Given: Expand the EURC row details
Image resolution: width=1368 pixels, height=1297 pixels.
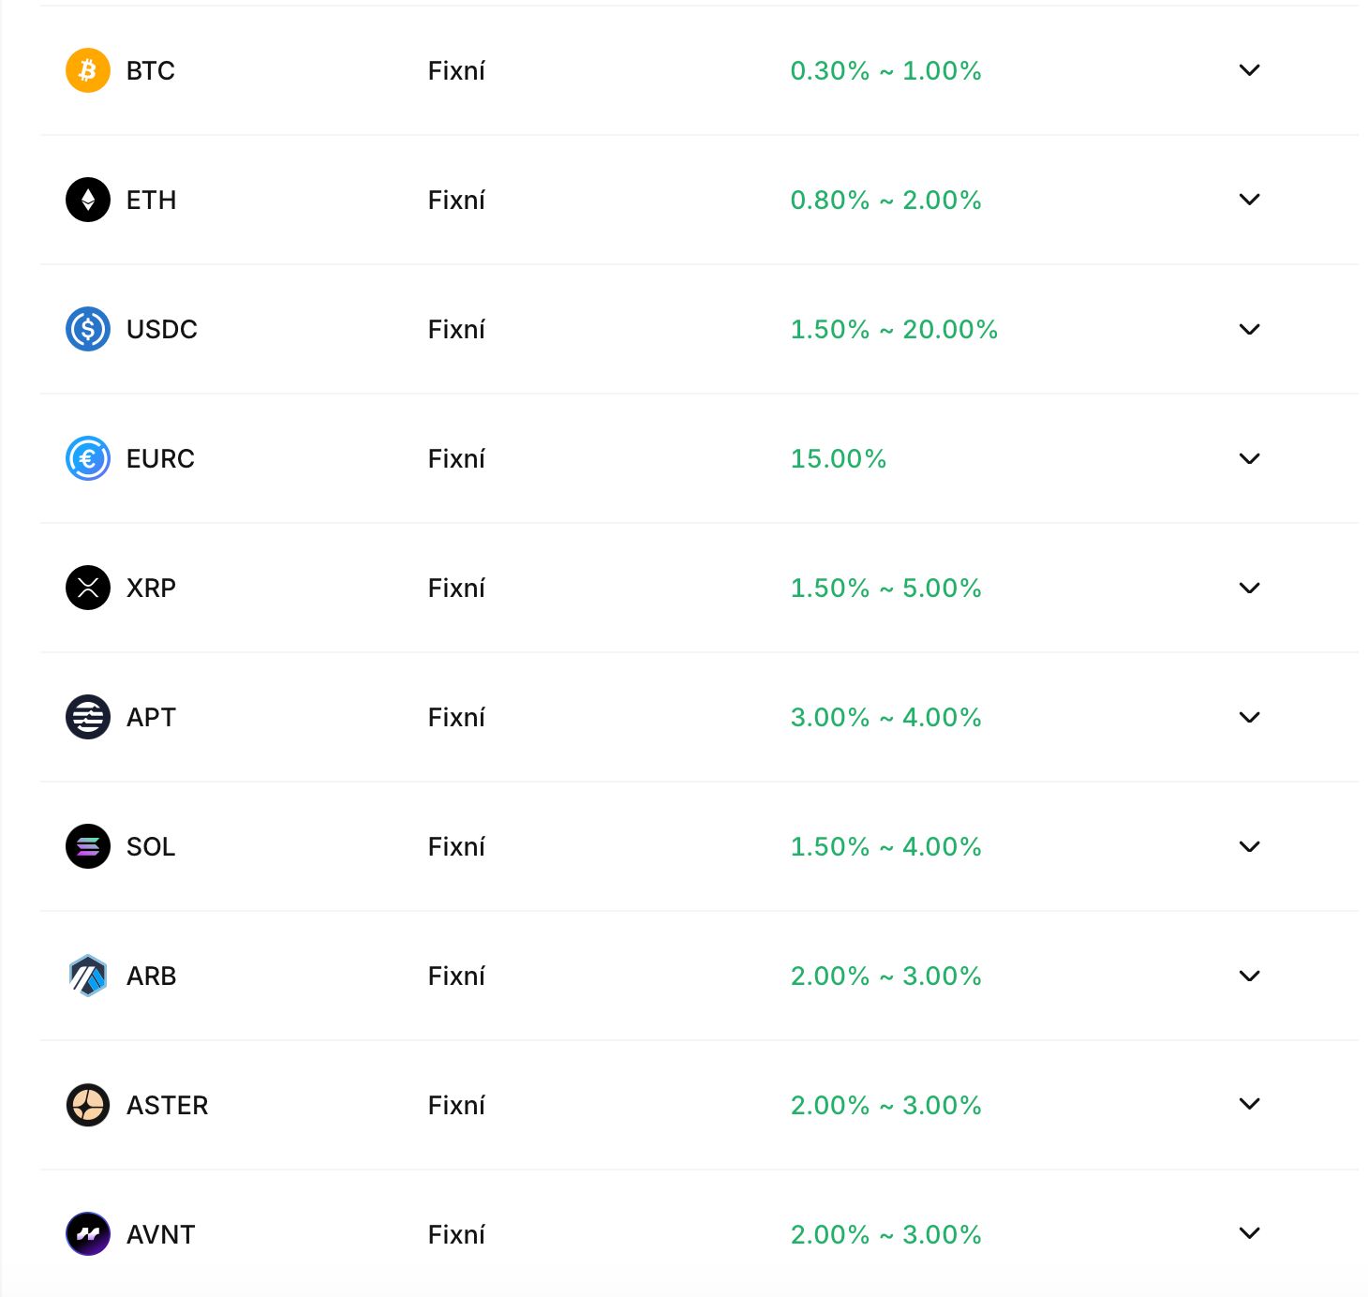Looking at the screenshot, I should click(x=1248, y=458).
